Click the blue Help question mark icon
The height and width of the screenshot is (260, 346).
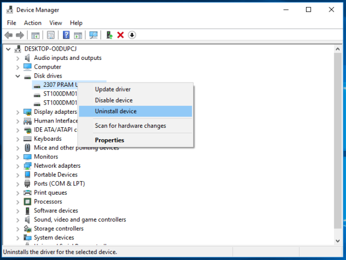coord(66,35)
